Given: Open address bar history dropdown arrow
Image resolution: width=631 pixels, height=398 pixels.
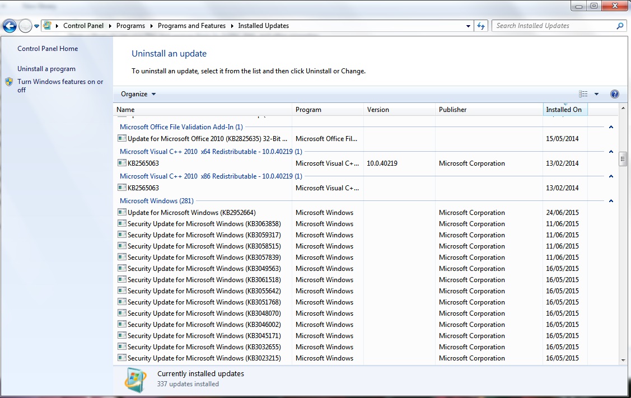Looking at the screenshot, I should coord(468,26).
